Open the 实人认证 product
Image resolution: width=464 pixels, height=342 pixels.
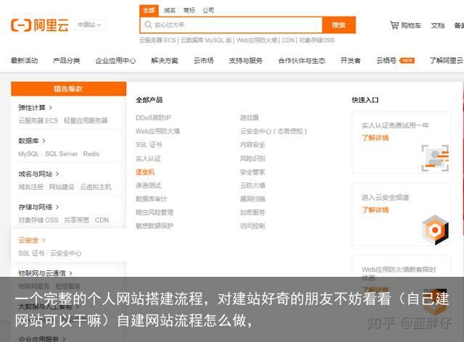point(148,159)
